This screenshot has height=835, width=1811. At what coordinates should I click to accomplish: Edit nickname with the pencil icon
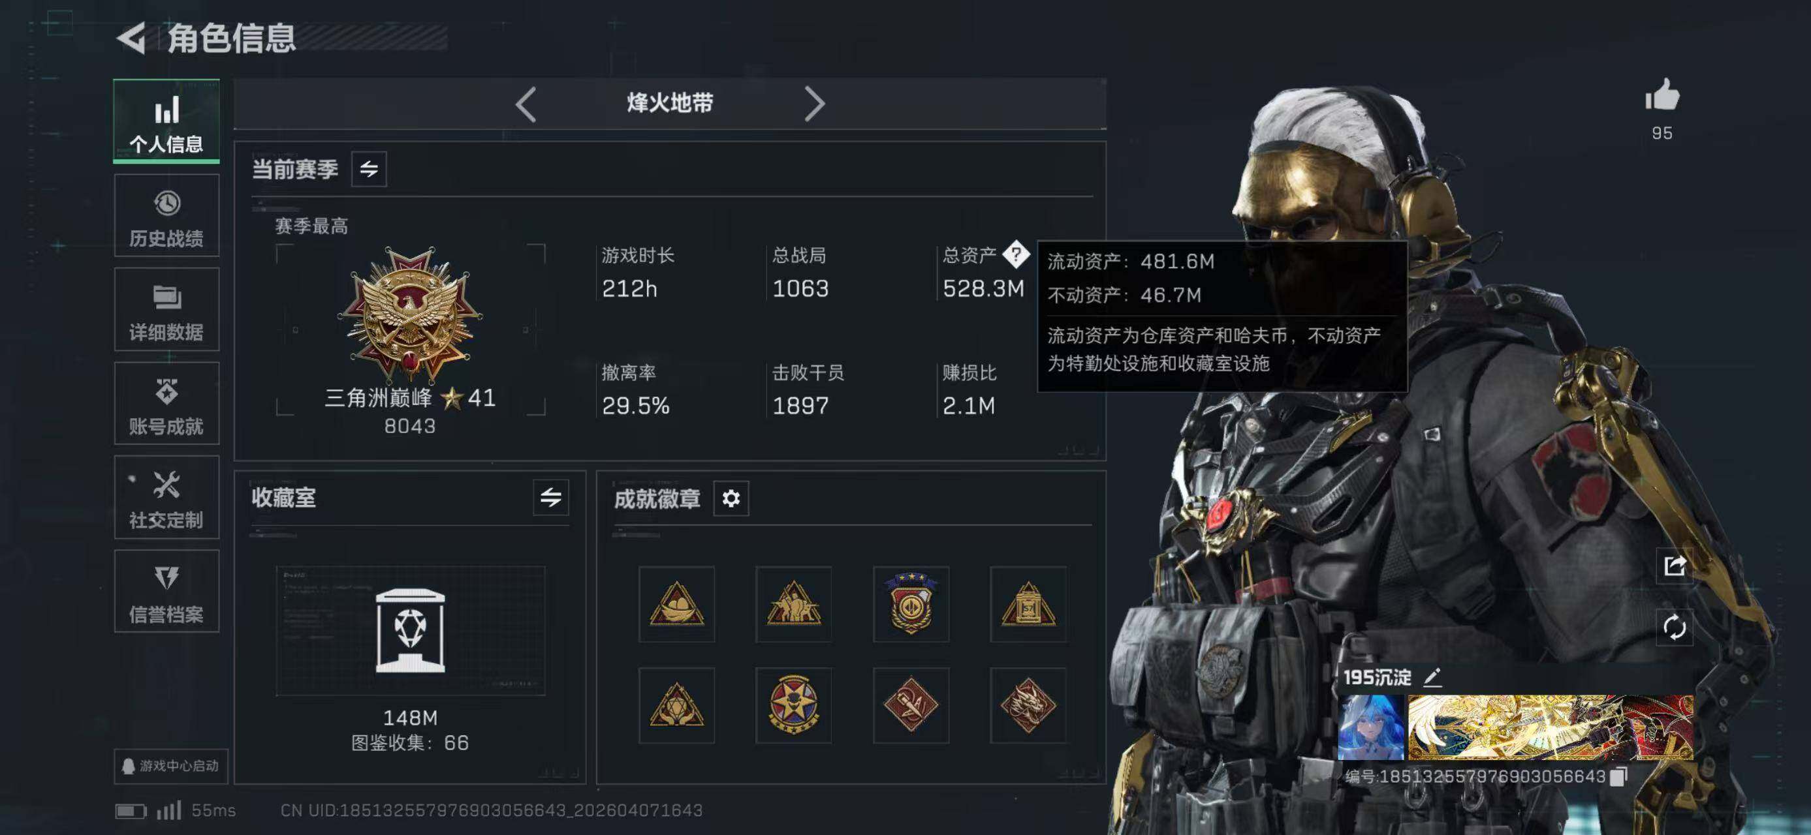(1432, 677)
